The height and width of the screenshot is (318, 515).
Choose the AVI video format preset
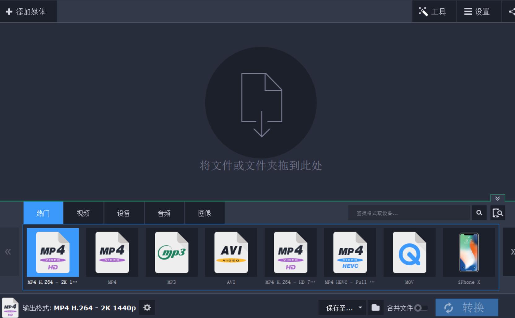(231, 252)
